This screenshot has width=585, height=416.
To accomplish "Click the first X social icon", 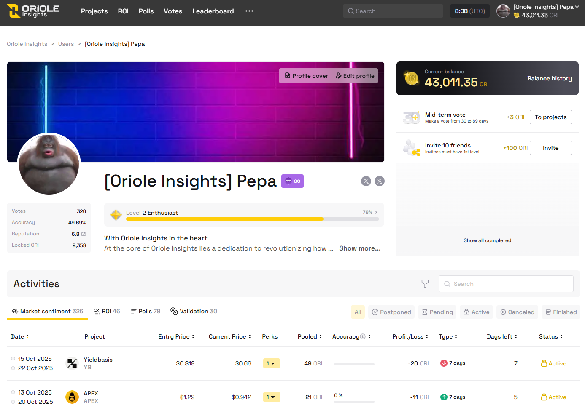I will (x=366, y=181).
